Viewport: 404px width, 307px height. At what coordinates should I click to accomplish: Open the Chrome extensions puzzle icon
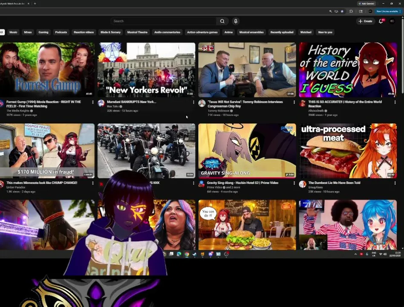(x=351, y=12)
